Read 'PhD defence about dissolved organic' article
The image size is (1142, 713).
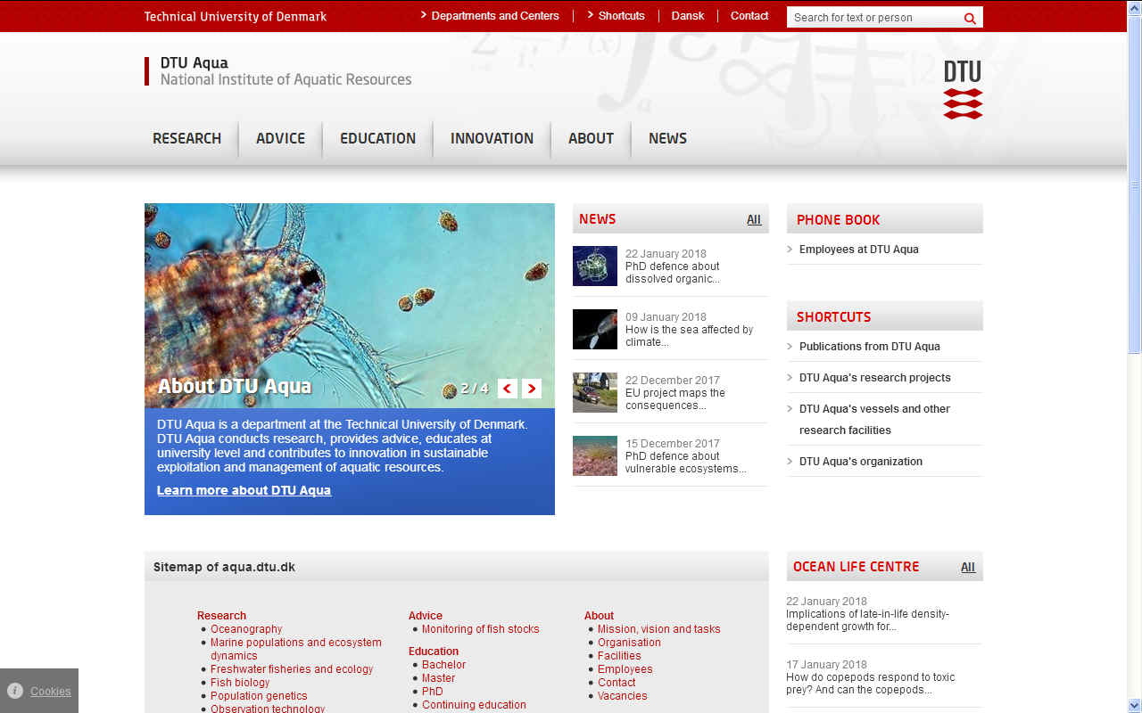coord(673,273)
